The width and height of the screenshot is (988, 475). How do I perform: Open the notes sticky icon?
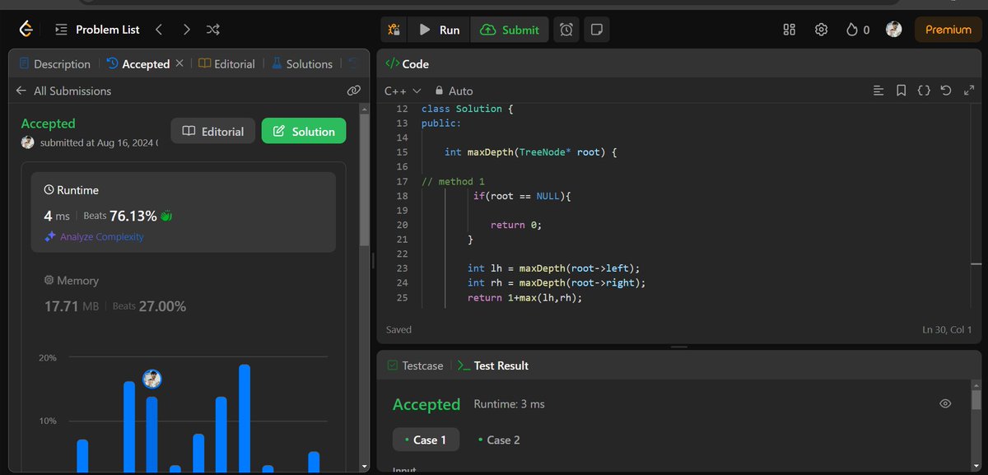point(597,30)
